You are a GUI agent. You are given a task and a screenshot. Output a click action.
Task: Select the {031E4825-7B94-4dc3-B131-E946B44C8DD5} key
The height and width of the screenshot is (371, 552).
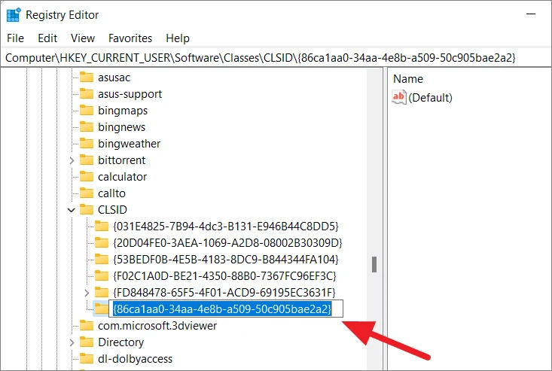tap(226, 226)
